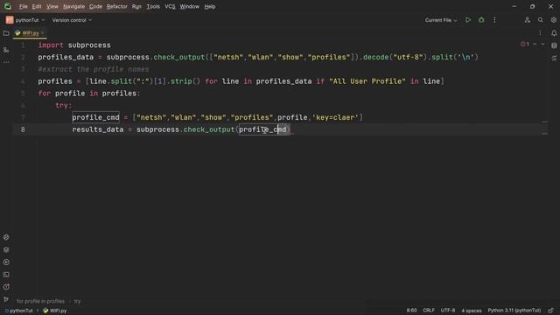
Task: Close the WiFi.py editor tab
Action: (43, 33)
